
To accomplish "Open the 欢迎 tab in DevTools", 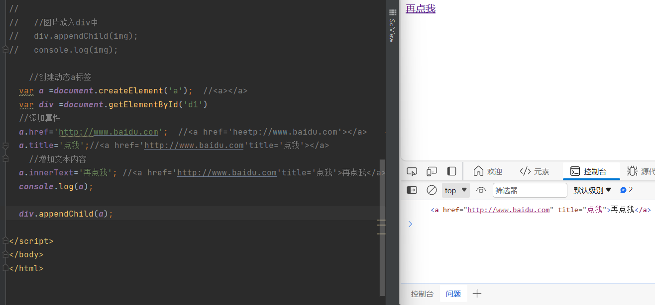I will point(488,171).
